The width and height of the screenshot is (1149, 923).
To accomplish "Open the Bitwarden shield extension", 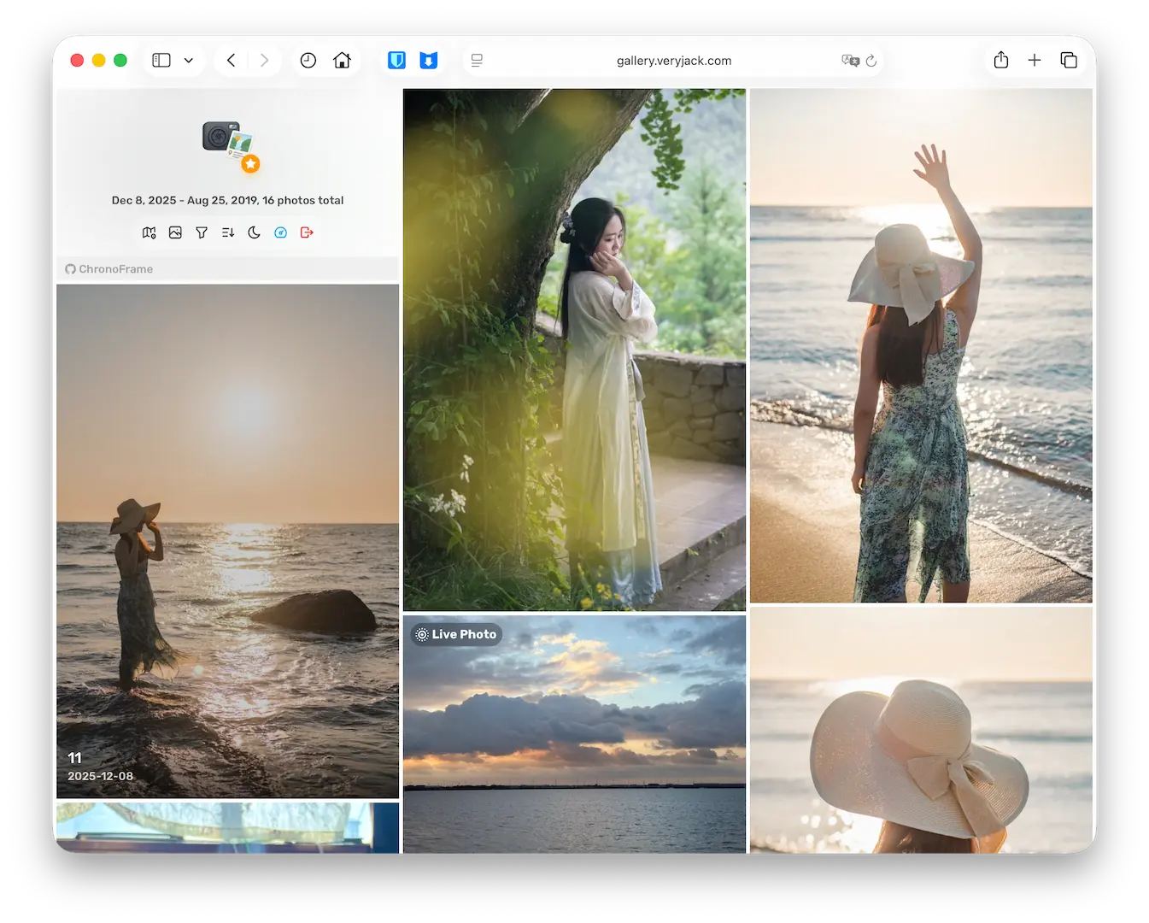I will (x=396, y=61).
